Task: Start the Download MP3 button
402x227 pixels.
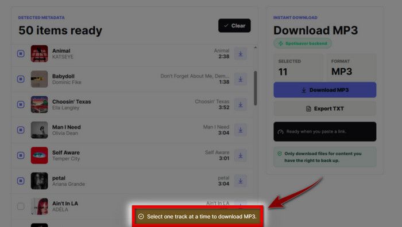Action: [x=325, y=90]
